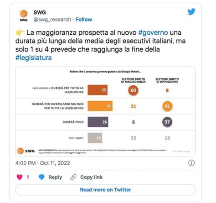Image resolution: width=216 pixels, height=203 pixels.
Task: Click the circled 60 majority value
Action: coord(133,90)
